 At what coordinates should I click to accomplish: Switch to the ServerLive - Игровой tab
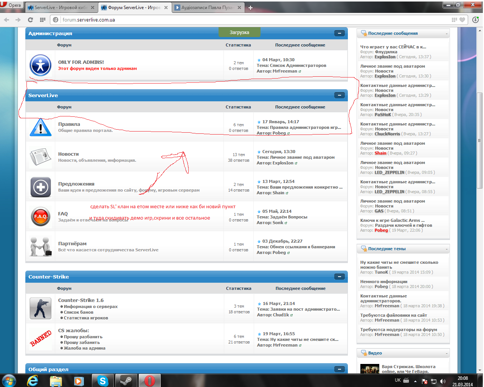(x=60, y=8)
